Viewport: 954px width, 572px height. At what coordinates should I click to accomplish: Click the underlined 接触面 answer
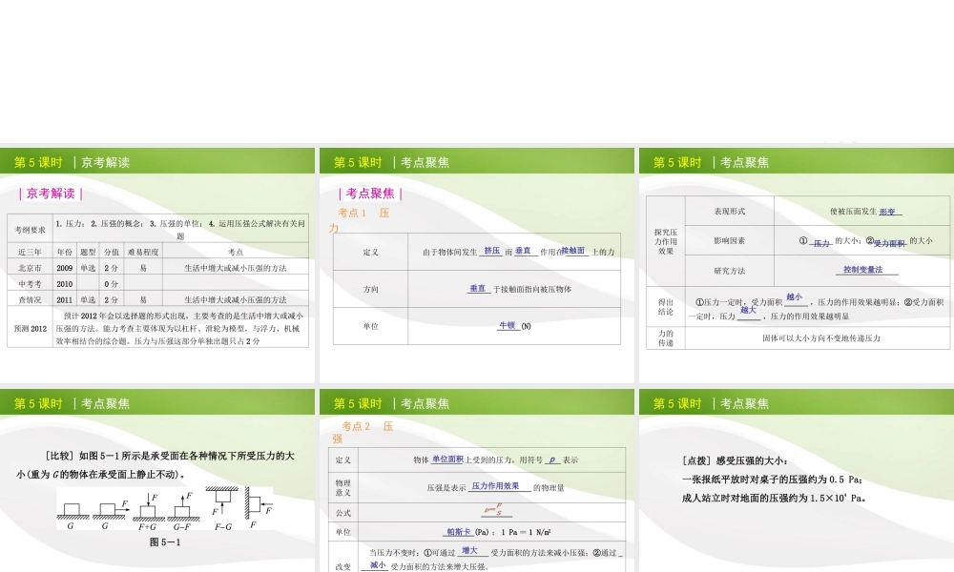point(573,251)
